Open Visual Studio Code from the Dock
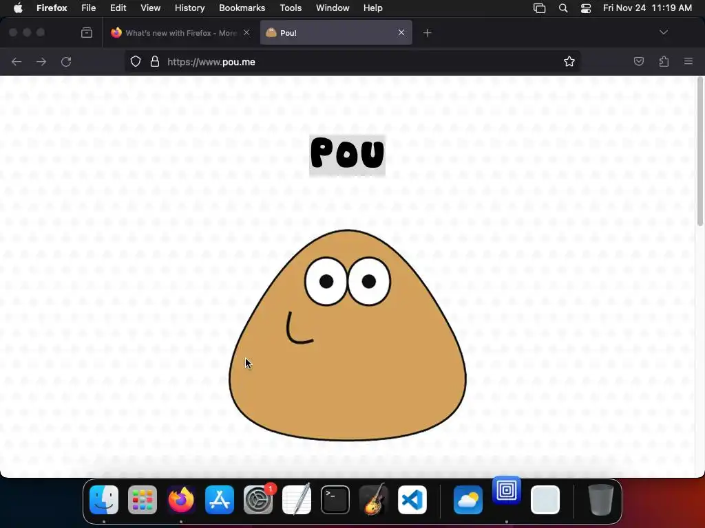This screenshot has height=528, width=705. (x=412, y=499)
